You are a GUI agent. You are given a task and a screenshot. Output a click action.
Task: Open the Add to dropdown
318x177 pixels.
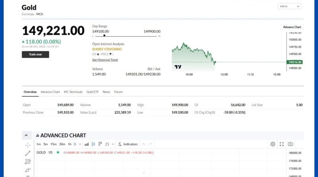point(289,6)
